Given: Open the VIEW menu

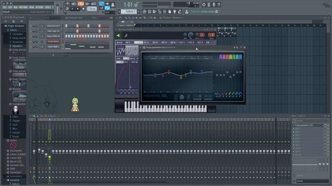Looking at the screenshot, I should coord(31,7).
